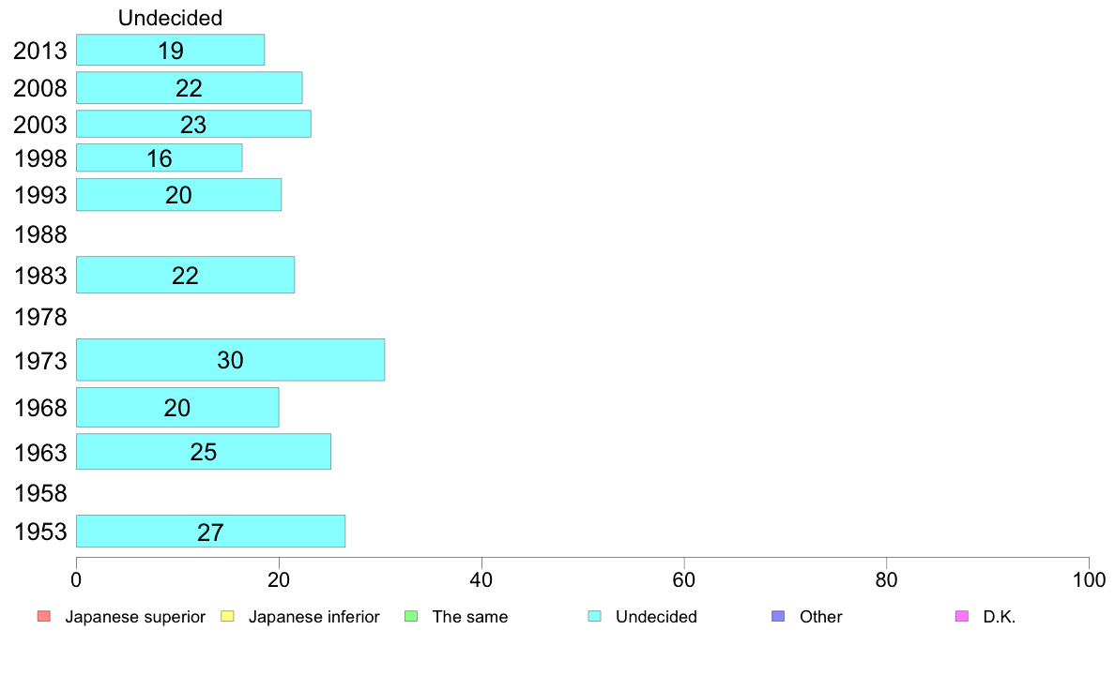Click the 100 tick on the axis

[1089, 580]
